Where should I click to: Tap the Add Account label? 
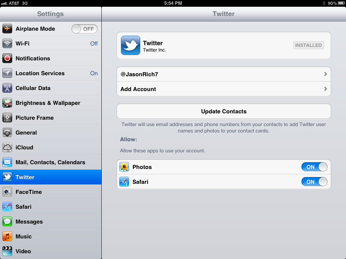coord(138,89)
